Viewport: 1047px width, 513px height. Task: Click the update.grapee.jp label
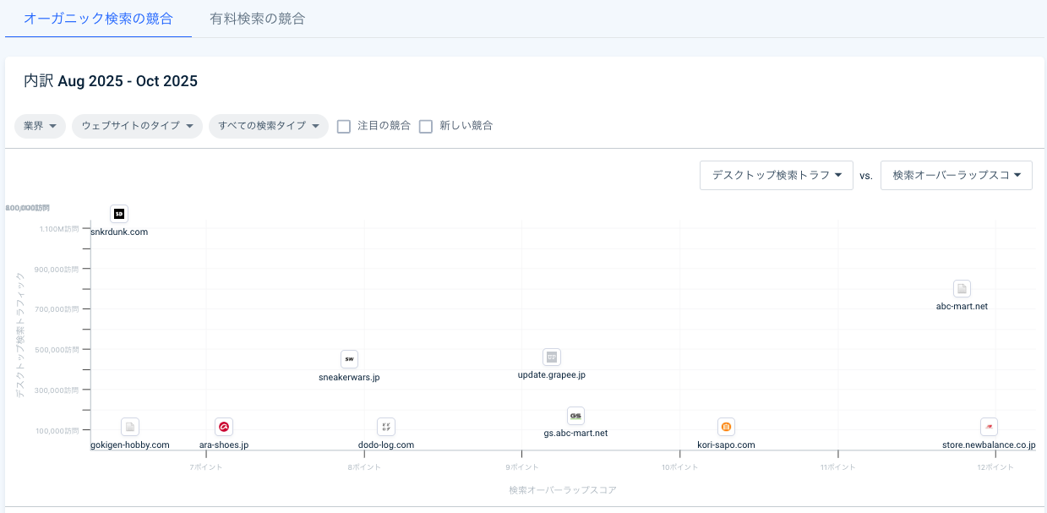[551, 374]
